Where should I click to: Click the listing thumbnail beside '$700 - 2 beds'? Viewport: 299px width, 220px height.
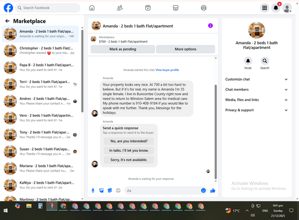pos(93,39)
